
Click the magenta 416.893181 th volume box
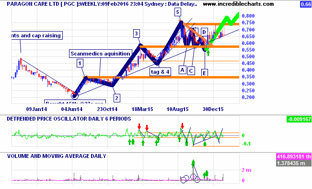294,156
